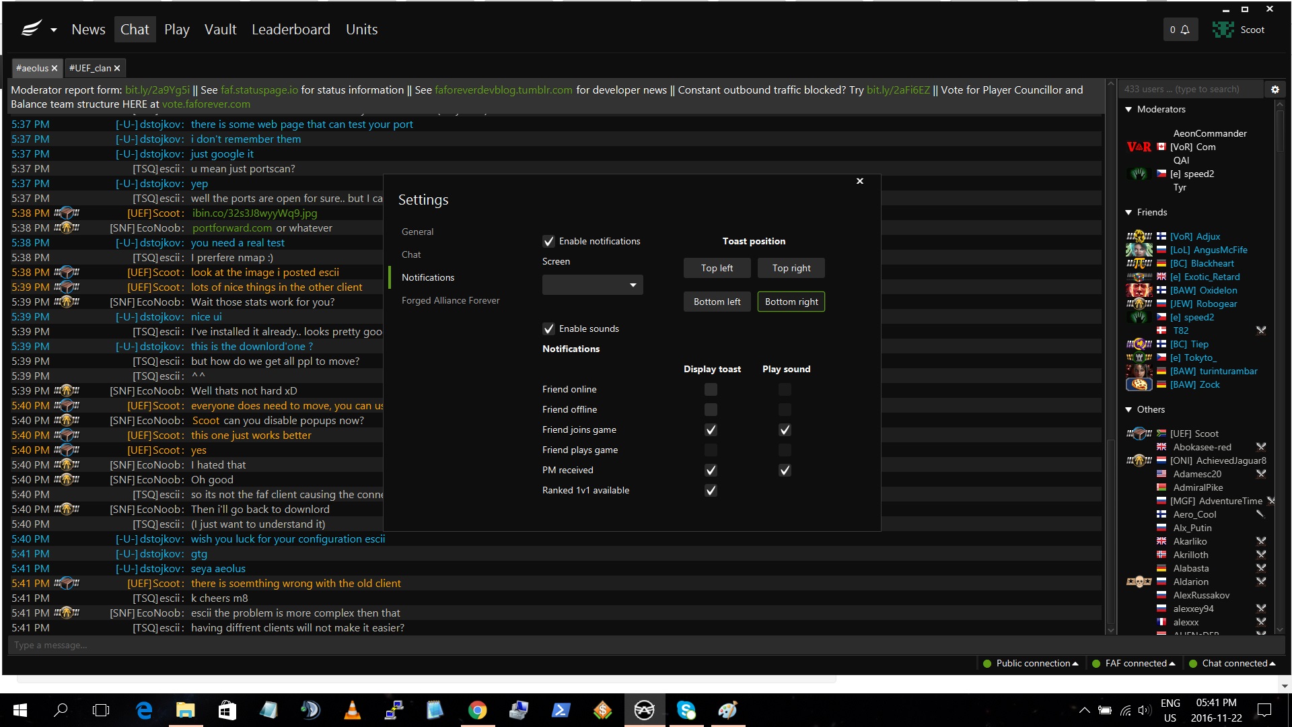The height and width of the screenshot is (727, 1292).
Task: Select Chat settings category
Action: tap(411, 254)
